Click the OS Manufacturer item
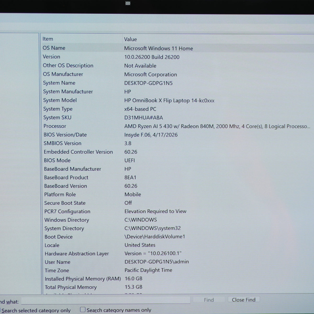The width and height of the screenshot is (314, 314). click(63, 74)
